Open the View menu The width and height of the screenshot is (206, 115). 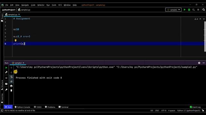pyautogui.click(x=17, y=5)
